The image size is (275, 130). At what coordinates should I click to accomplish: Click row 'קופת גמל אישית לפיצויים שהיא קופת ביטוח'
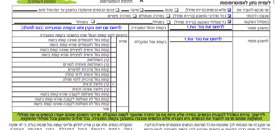[x=62, y=55]
